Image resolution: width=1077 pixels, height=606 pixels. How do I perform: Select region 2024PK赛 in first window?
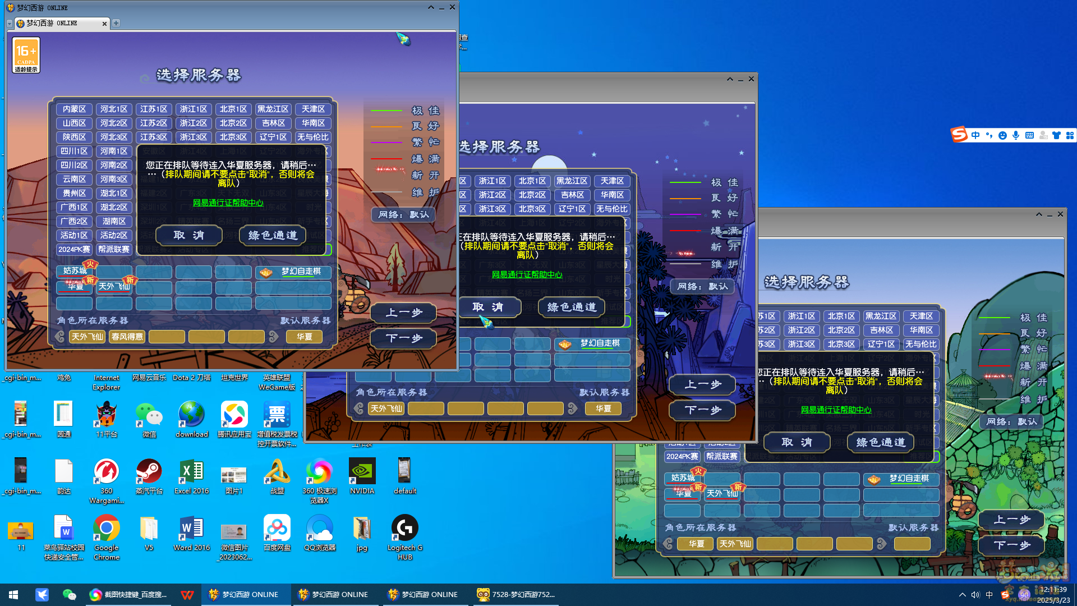pos(75,249)
